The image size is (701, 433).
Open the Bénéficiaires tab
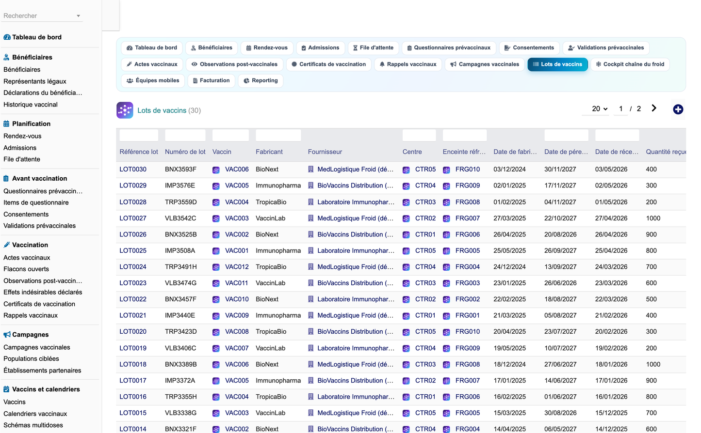(212, 48)
